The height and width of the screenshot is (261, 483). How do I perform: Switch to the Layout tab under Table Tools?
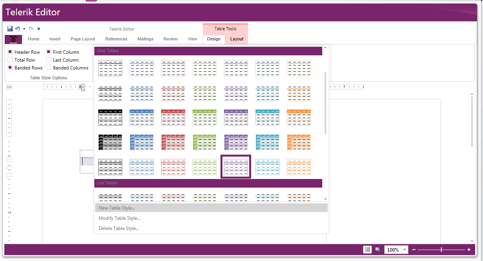[237, 39]
